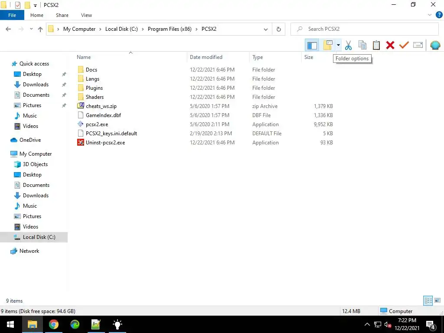Open 3D Objects in the navigation pane
Screen dimensions: 444x333
(35, 164)
